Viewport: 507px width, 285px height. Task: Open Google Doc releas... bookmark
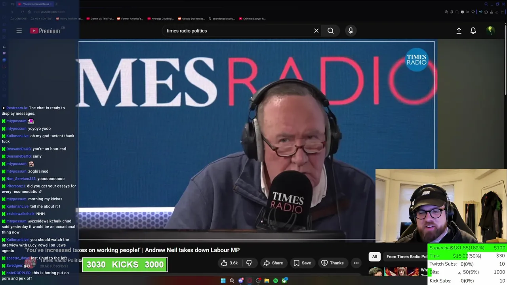tap(191, 19)
